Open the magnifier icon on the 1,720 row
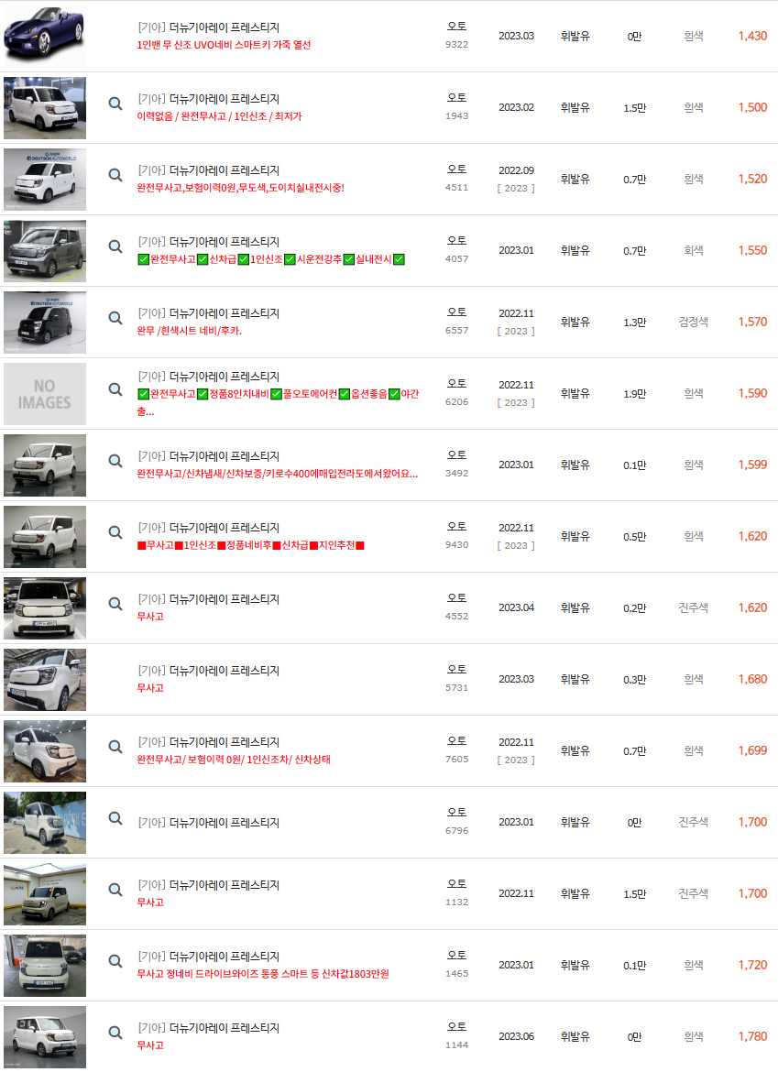 (x=115, y=961)
